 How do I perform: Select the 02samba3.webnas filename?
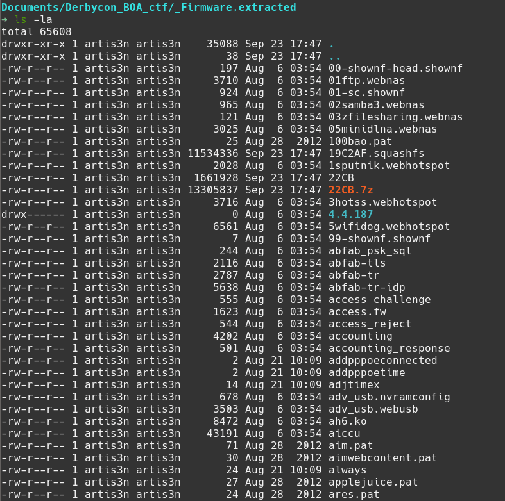(x=376, y=105)
